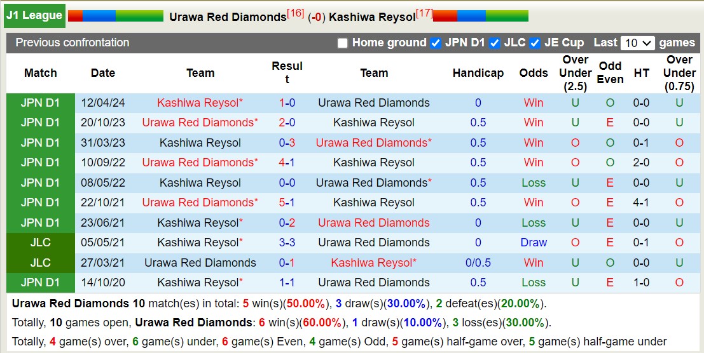The image size is (704, 353).
Task: Uncheck the JE Cup filter checkbox
Action: [534, 43]
